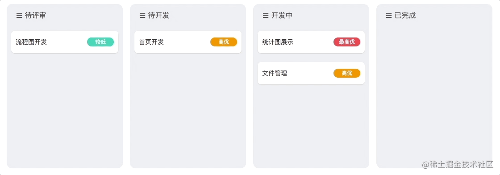Click the 高优 tag on 文件管理
500x175 pixels.
pyautogui.click(x=347, y=73)
